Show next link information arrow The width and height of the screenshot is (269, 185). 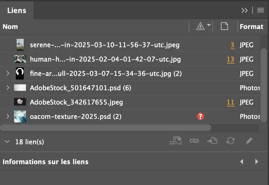[x=257, y=162]
